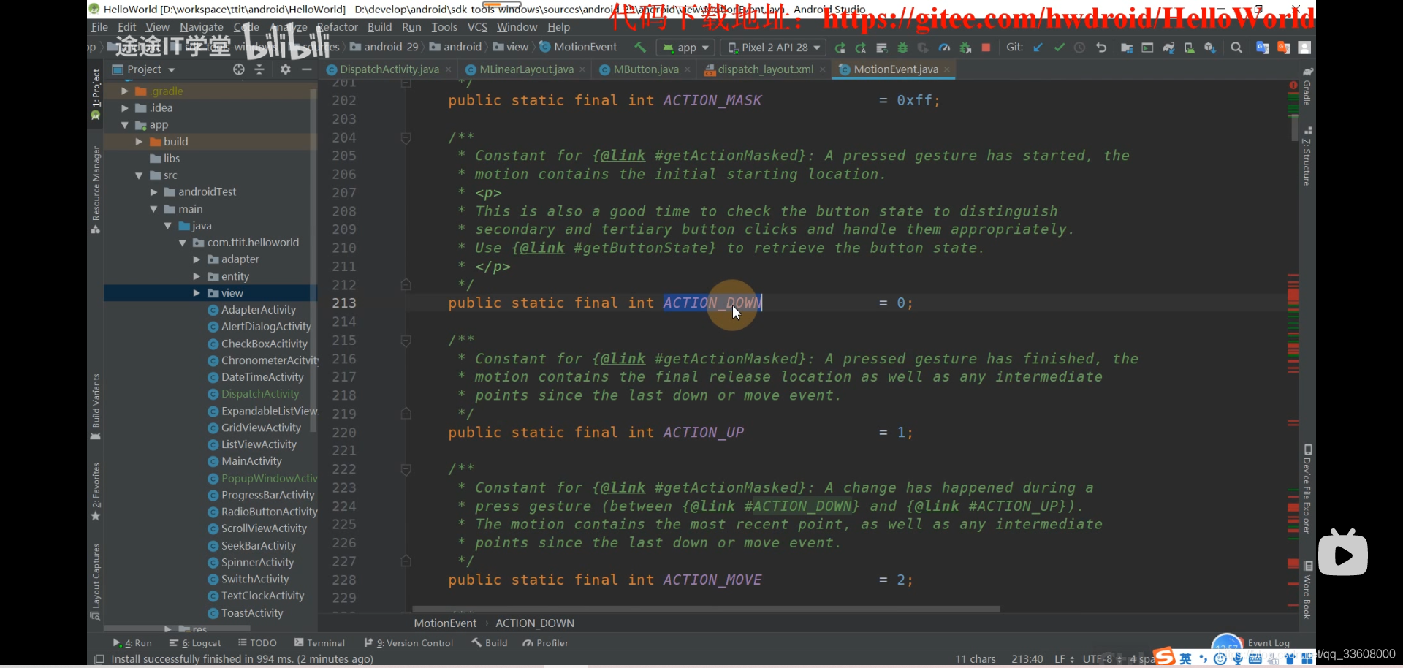Open the 6: Logcat tool window
The height and width of the screenshot is (668, 1403).
[x=195, y=643]
